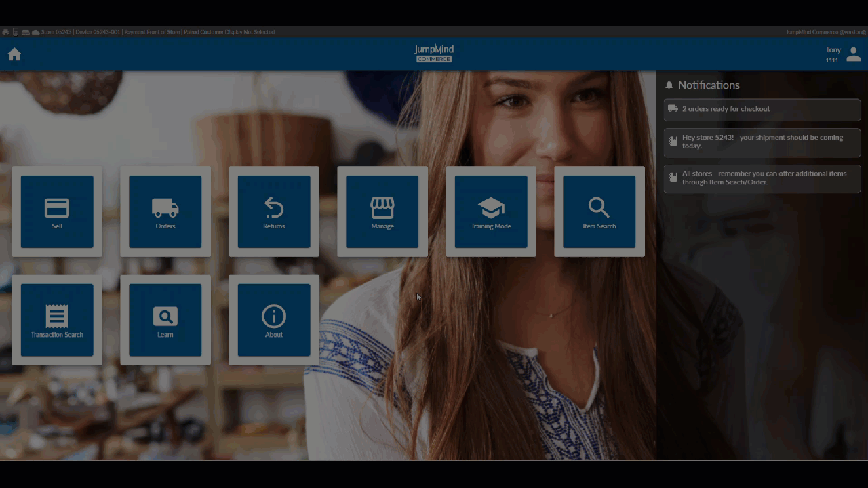Viewport: 868px width, 488px height.
Task: Open the Transaction Search tile
Action: click(x=57, y=320)
